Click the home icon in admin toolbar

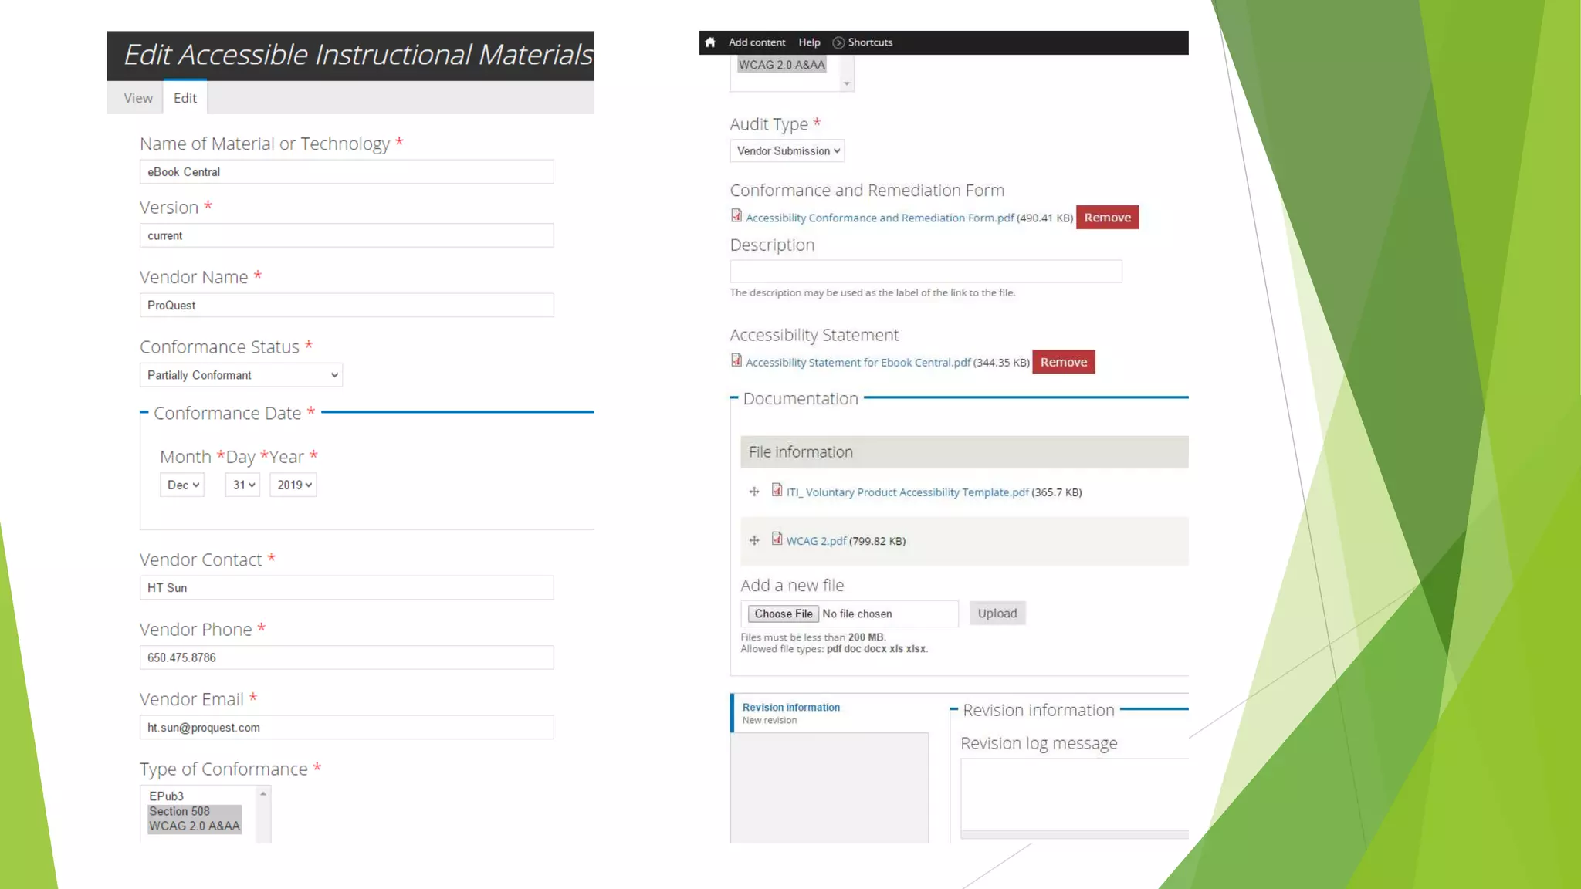tap(710, 42)
